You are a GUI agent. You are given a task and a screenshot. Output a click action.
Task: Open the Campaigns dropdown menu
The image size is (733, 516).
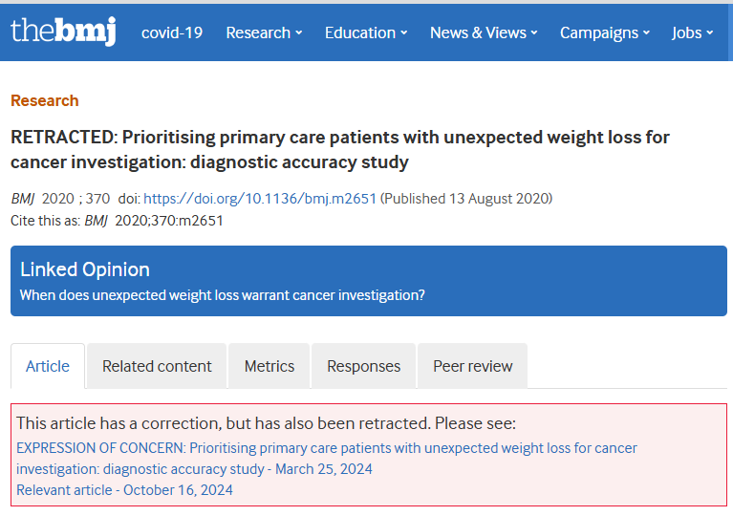point(604,32)
